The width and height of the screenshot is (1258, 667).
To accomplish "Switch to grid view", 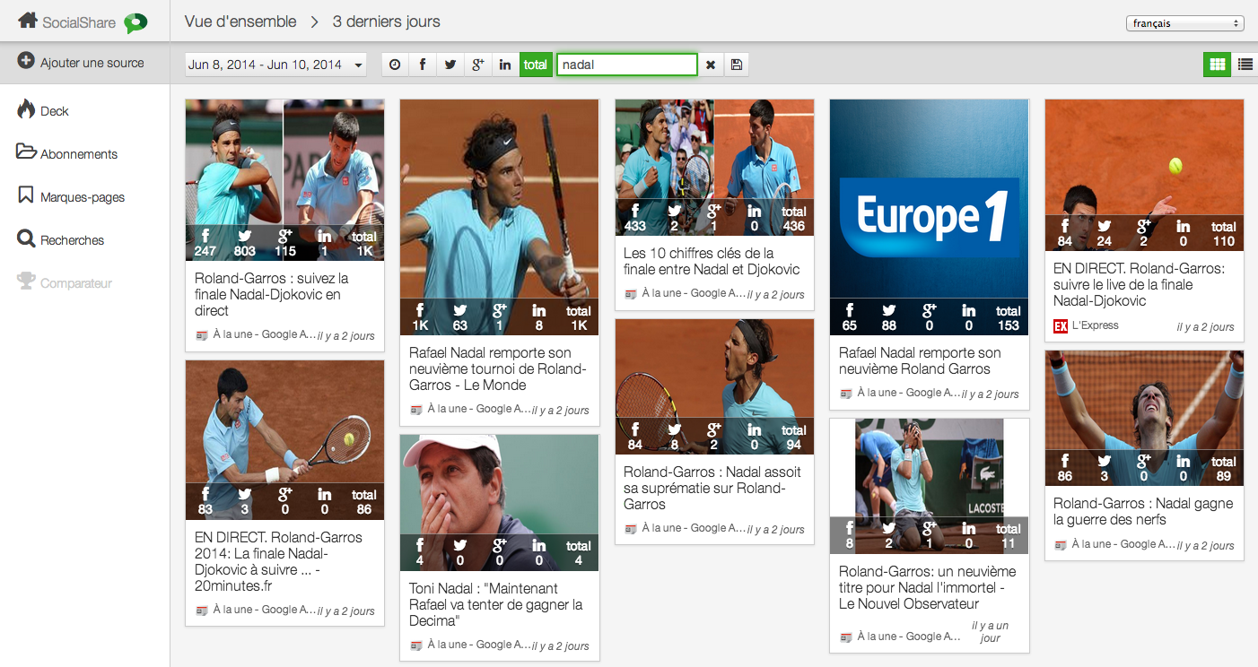I will pos(1218,65).
